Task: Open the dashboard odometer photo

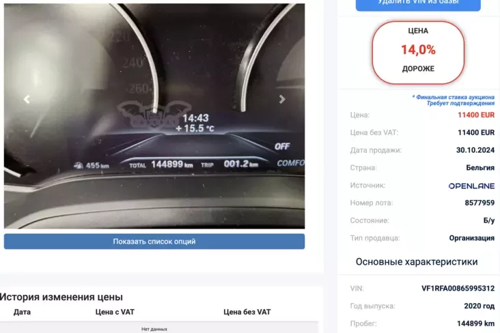Action: tap(154, 116)
